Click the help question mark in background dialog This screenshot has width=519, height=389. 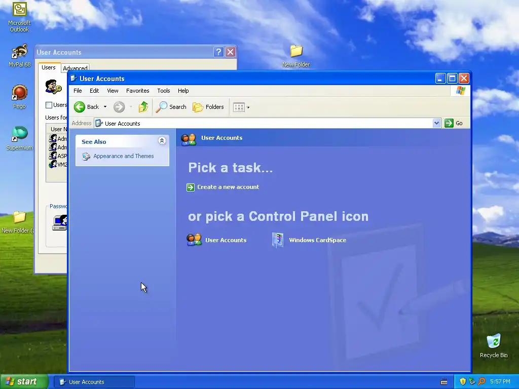click(218, 52)
